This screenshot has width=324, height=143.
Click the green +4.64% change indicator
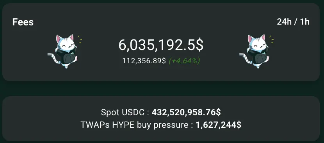[x=184, y=61]
